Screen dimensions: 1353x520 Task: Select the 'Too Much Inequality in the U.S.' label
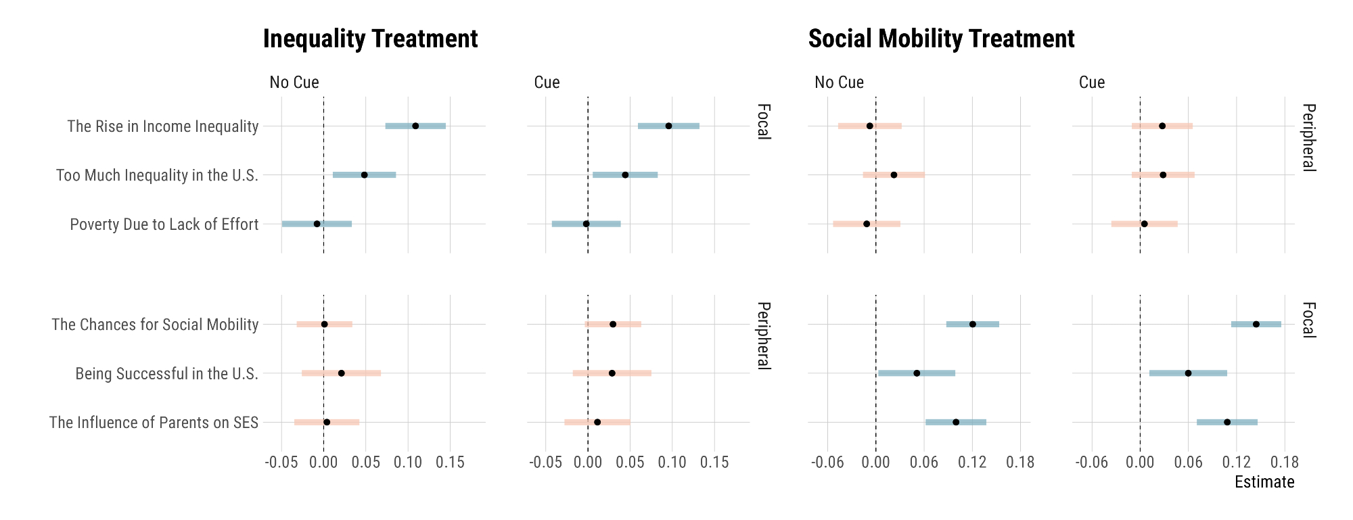pyautogui.click(x=157, y=176)
